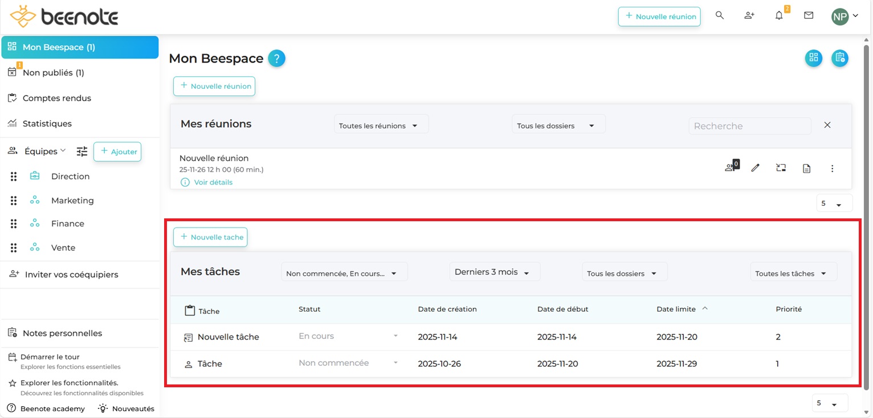The image size is (873, 418).
Task: Click the Voir détails link
Action: coord(213,183)
